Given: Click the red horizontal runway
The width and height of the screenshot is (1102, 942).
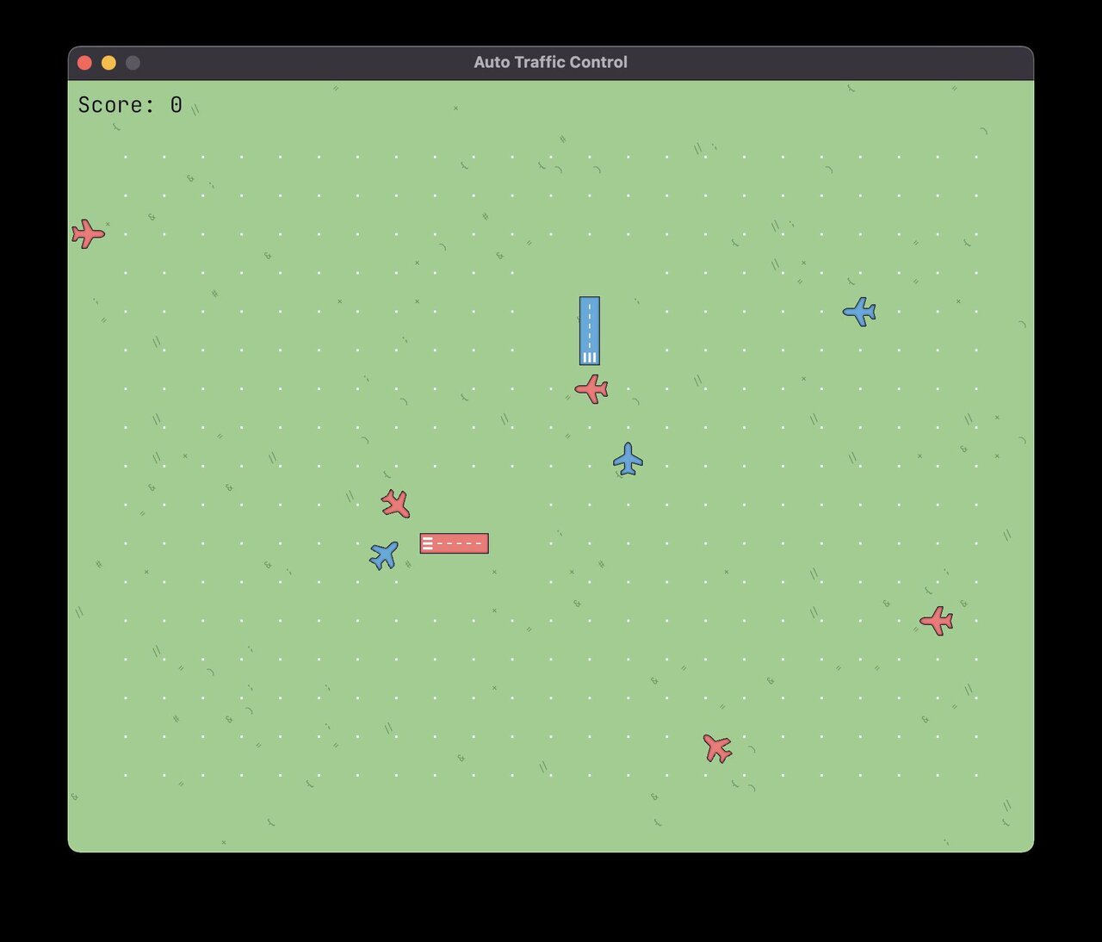Looking at the screenshot, I should [455, 543].
